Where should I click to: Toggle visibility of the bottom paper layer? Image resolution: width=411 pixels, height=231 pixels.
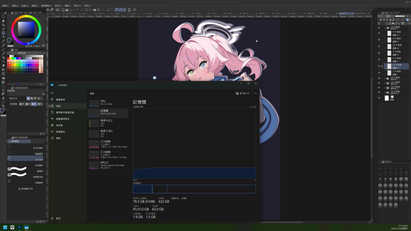point(379,98)
